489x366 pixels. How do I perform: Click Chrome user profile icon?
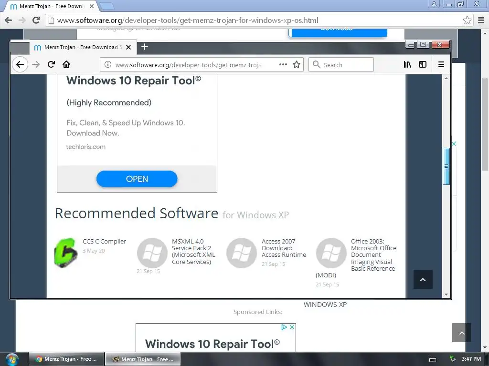tap(434, 4)
